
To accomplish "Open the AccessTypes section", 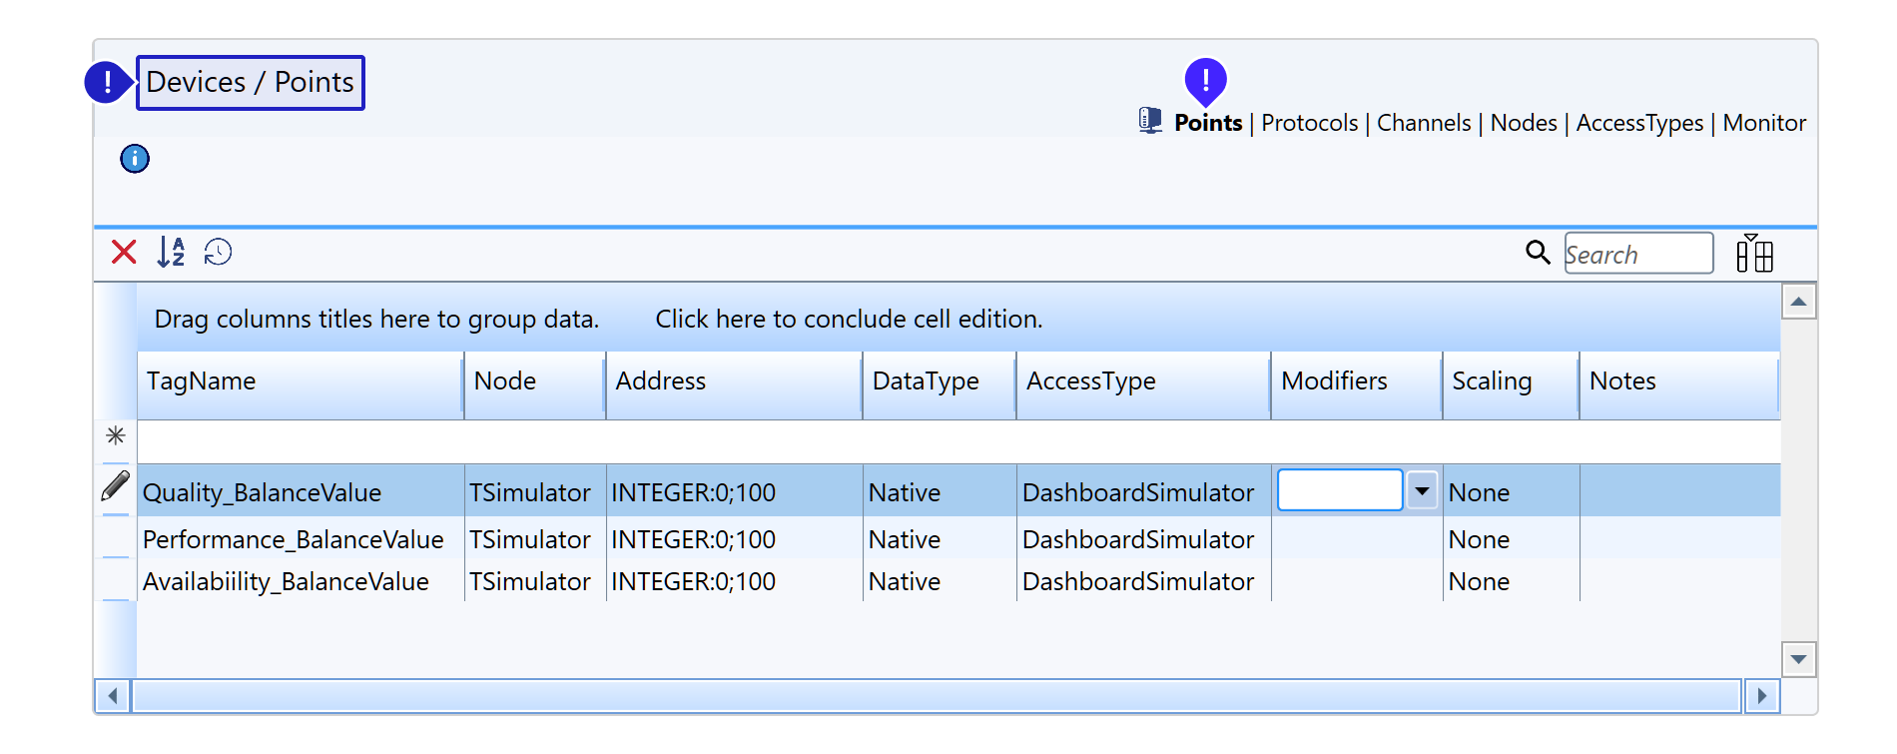I will pos(1639,123).
